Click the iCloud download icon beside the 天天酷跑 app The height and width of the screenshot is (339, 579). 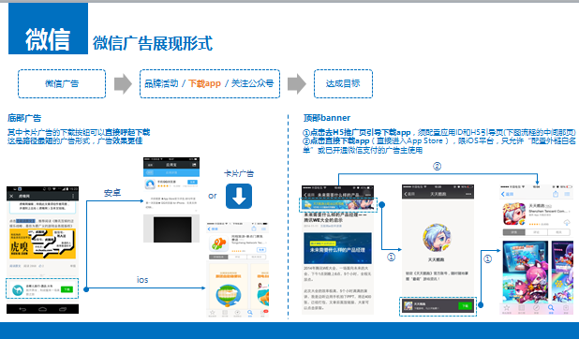(x=567, y=223)
